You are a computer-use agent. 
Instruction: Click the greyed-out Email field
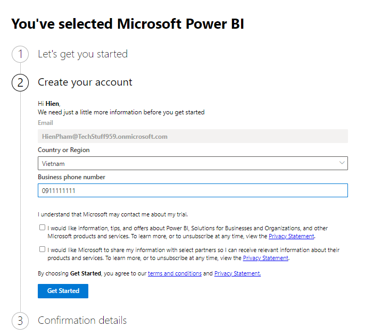[x=193, y=137]
